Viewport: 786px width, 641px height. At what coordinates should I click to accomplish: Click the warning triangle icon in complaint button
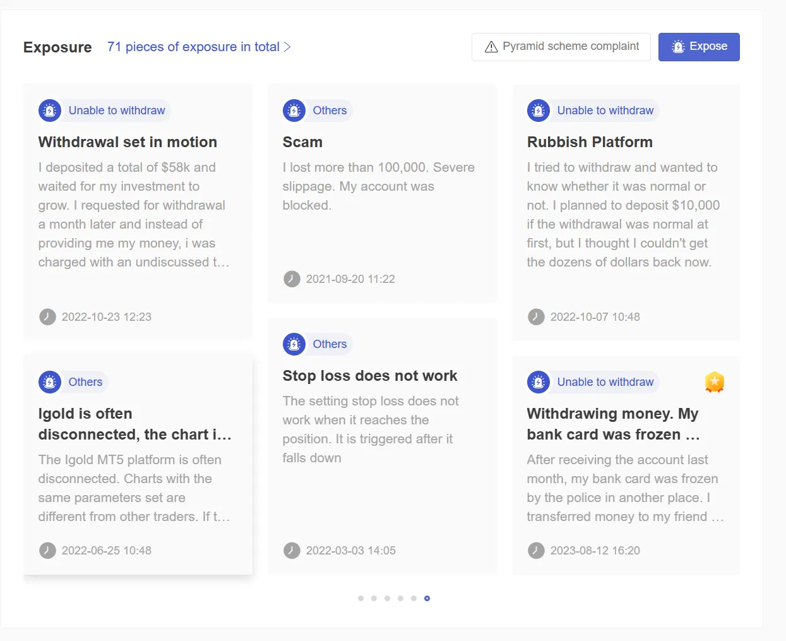(x=491, y=47)
